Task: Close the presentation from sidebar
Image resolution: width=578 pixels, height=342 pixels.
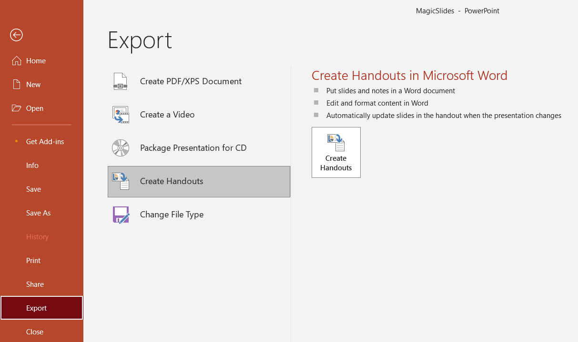Action: click(35, 332)
